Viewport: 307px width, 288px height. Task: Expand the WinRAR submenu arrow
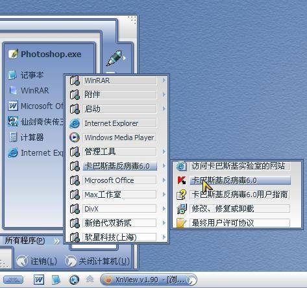164,80
